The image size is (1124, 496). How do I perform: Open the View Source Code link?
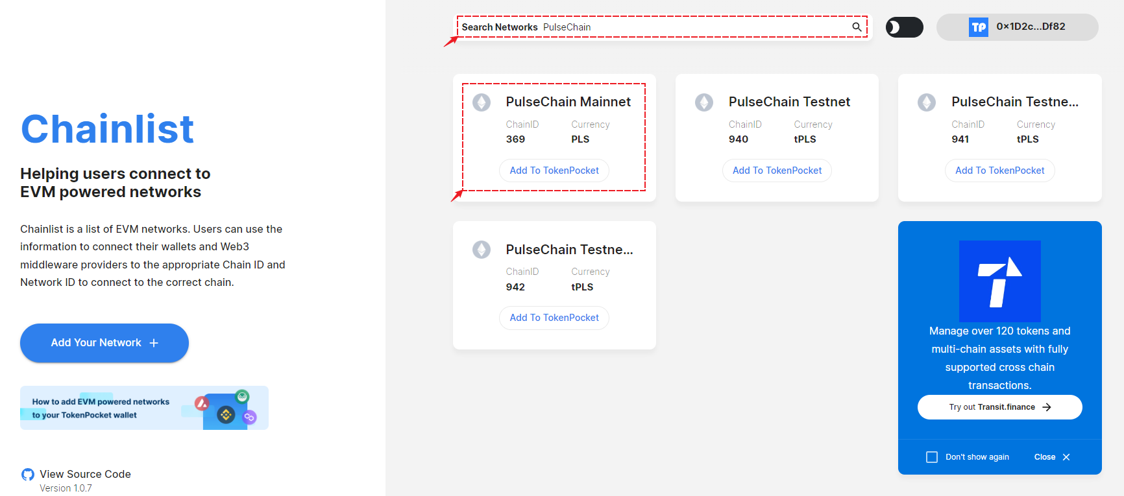[x=85, y=475]
